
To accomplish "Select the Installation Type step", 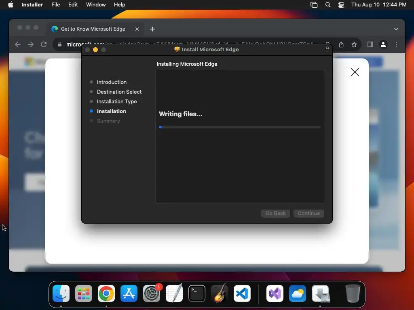I will pyautogui.click(x=117, y=101).
